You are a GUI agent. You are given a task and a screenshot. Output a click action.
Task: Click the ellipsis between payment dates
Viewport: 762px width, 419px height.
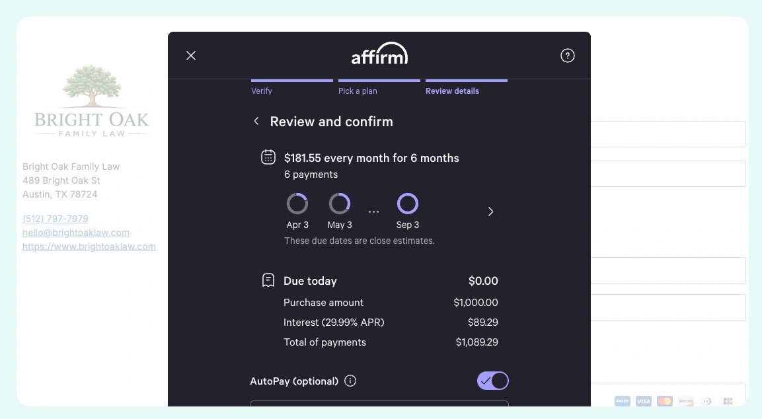tap(373, 212)
